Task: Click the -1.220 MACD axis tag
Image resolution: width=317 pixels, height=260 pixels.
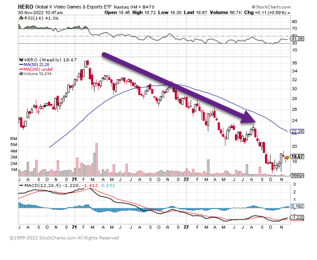Action: tap(297, 218)
